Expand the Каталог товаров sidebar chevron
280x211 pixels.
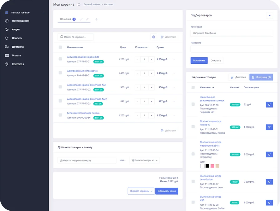coord(43,13)
